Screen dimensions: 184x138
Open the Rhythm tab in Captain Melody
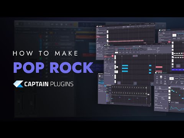coord(177,79)
